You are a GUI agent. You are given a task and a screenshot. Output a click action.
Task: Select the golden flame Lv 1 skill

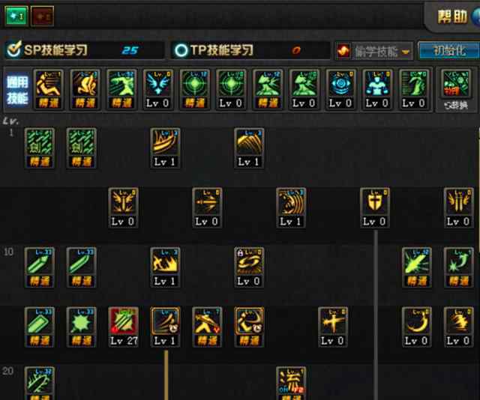coord(165,267)
